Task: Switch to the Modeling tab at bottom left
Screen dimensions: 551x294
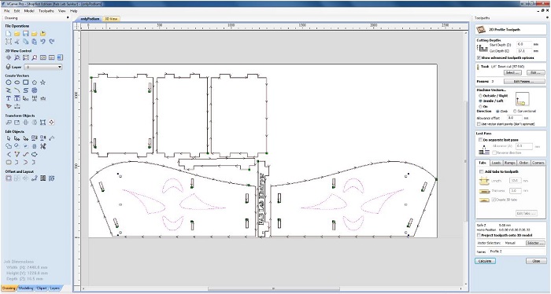Action: [x=26, y=288]
